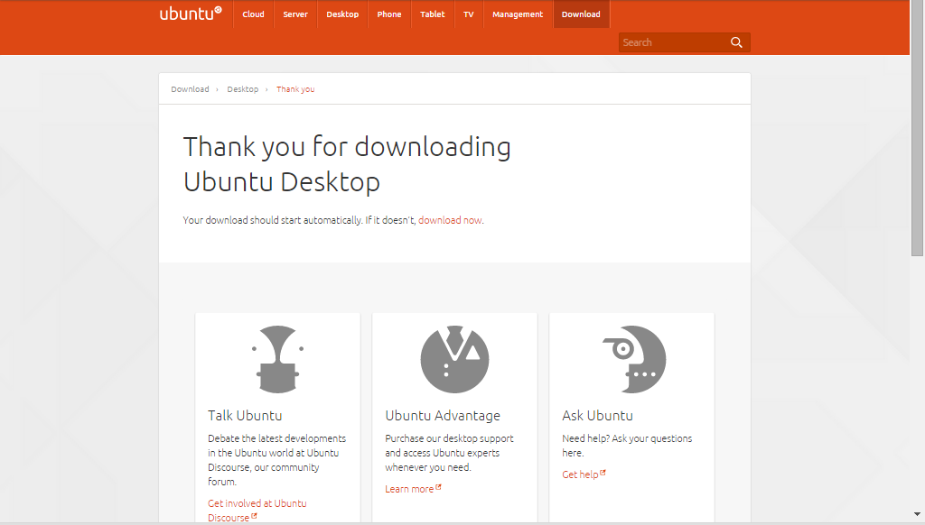Open the Server menu item
Screen dimensions: 925x525
[295, 14]
